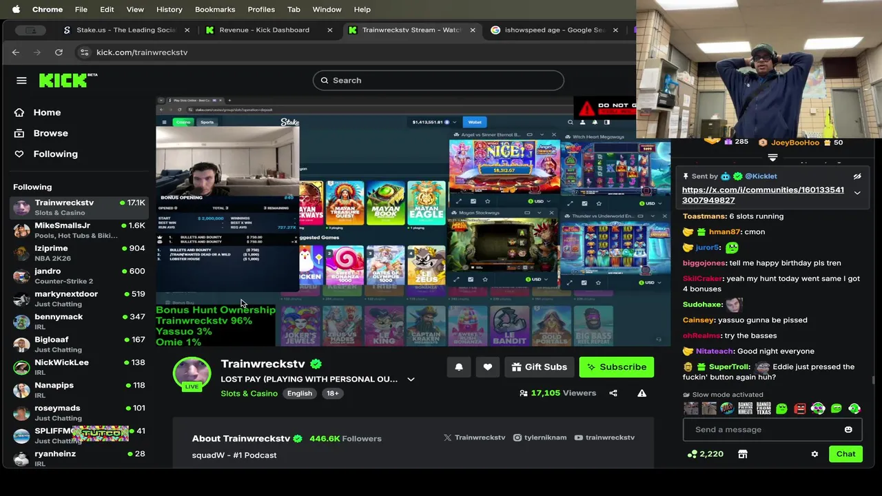This screenshot has height=496, width=882.
Task: Open the Profiles menu
Action: pos(261,10)
